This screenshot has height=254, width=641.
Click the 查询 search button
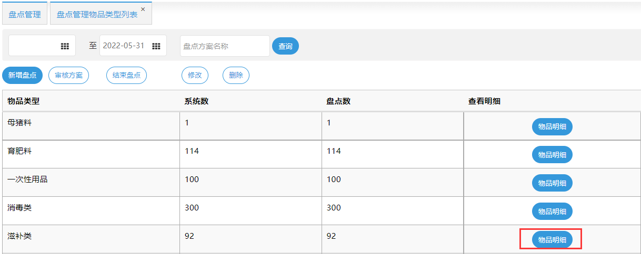[x=285, y=46]
